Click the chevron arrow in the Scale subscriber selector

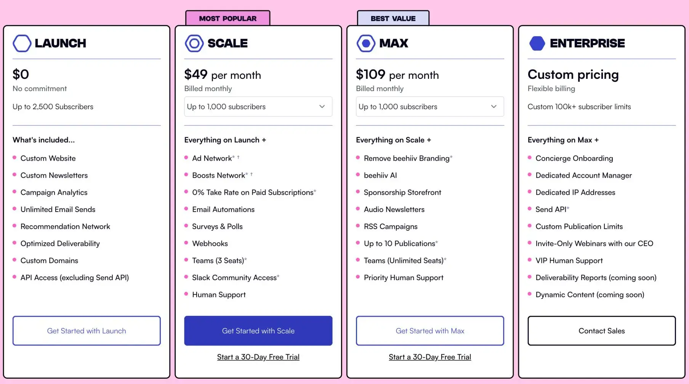point(322,107)
